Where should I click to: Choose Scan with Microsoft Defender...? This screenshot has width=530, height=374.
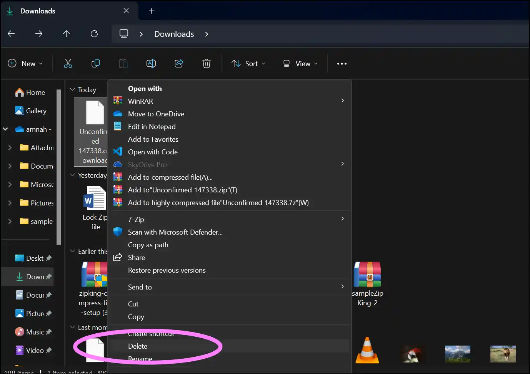point(230,232)
